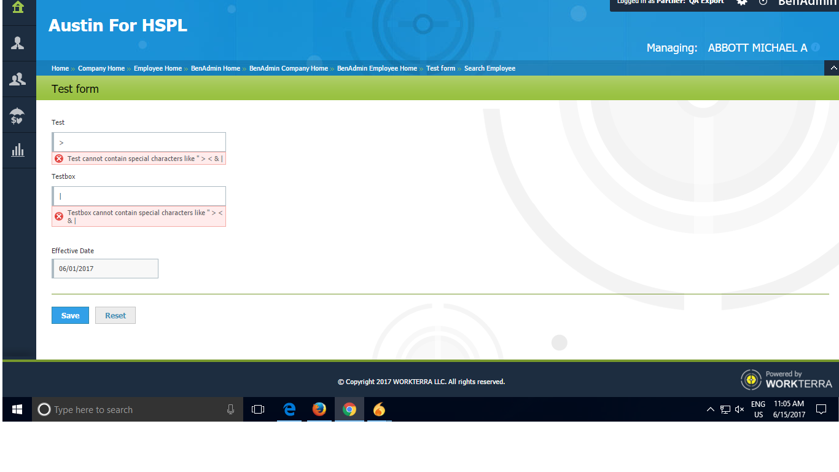Click into the Test input field
Image resolution: width=839 pixels, height=472 pixels.
coord(139,142)
